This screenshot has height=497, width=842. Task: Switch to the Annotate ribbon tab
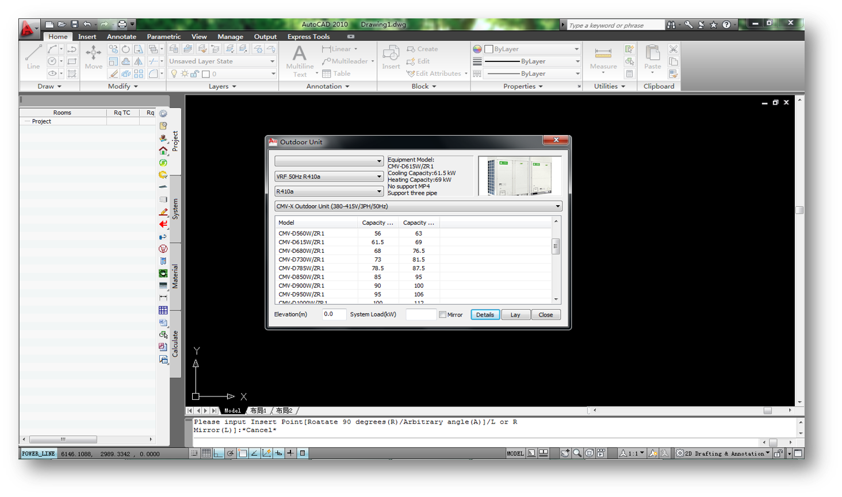(x=121, y=36)
